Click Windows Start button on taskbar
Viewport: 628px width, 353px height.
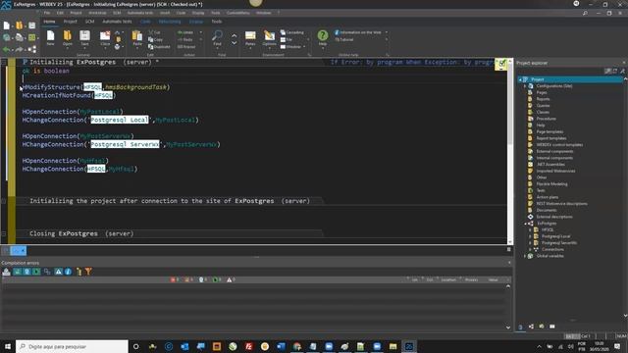[x=8, y=346]
